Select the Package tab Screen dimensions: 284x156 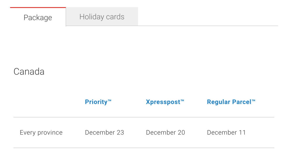[x=38, y=17]
